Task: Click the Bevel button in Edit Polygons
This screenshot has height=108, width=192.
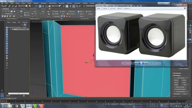Action: coord(176,82)
